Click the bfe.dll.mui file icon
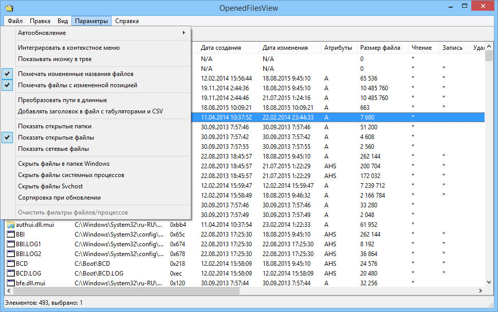 [11, 283]
